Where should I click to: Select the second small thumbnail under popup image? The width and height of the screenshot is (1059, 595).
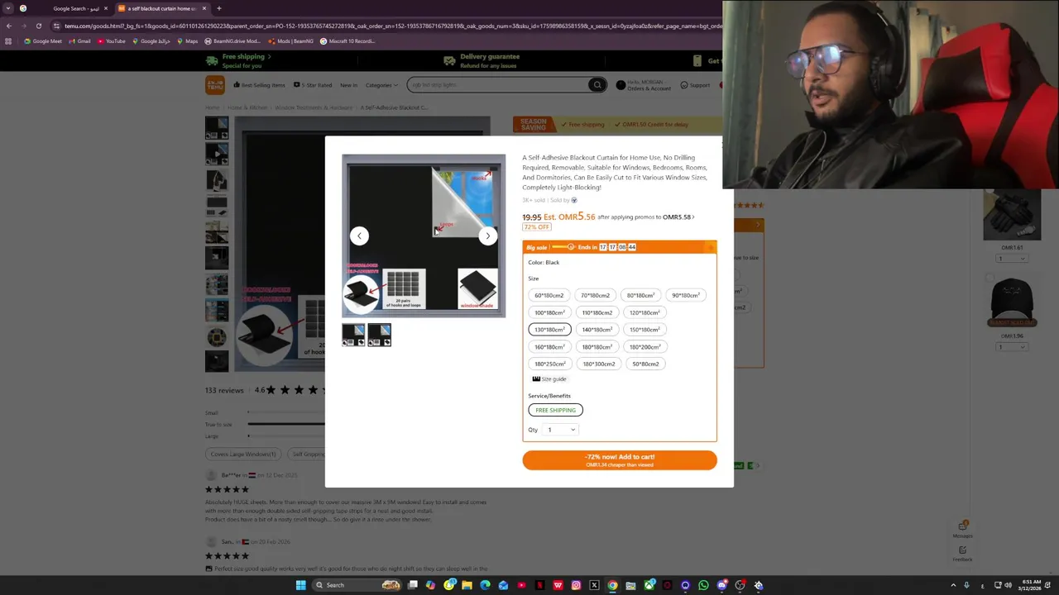pos(379,335)
